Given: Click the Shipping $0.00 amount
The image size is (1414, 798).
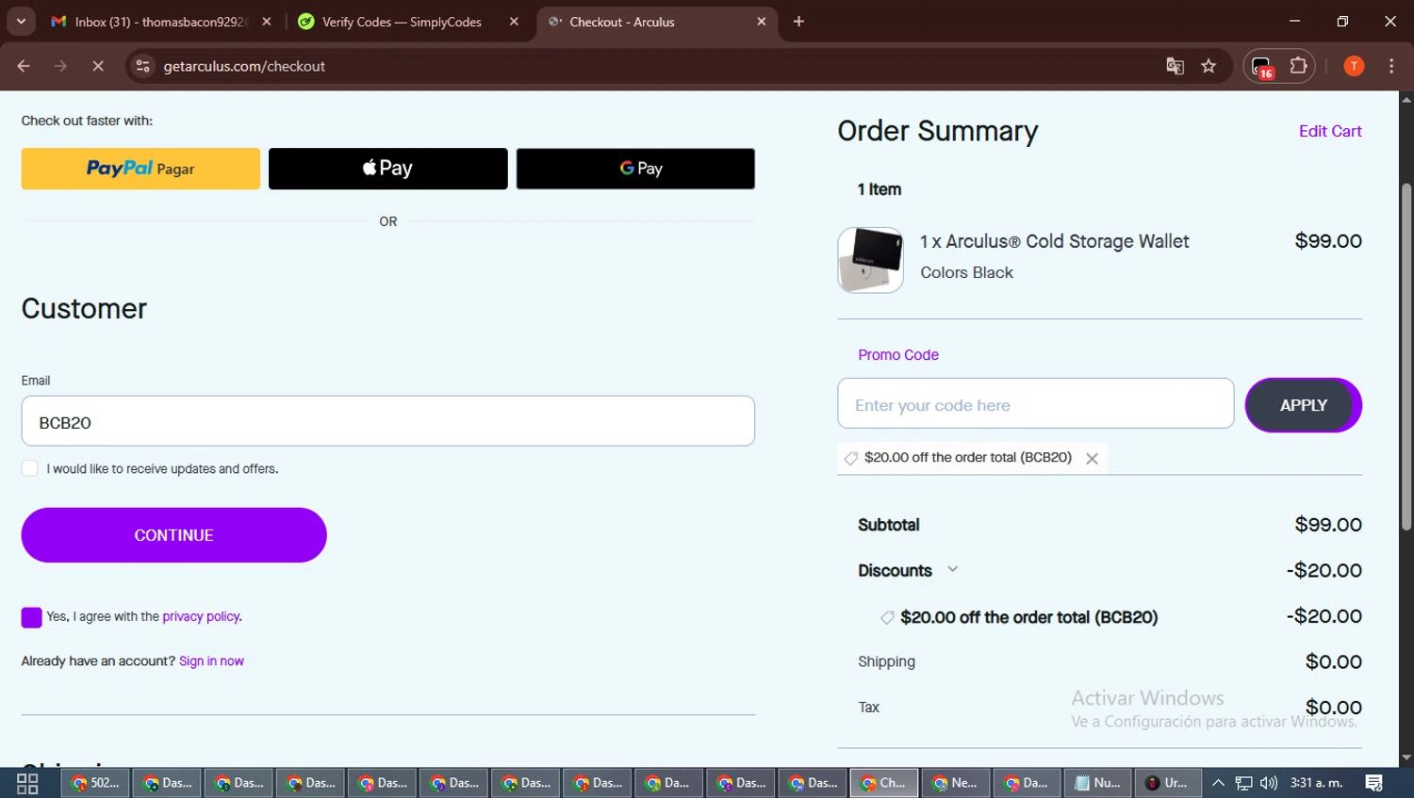Looking at the screenshot, I should (1333, 662).
